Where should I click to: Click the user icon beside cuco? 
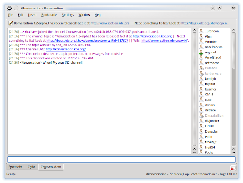(201, 100)
